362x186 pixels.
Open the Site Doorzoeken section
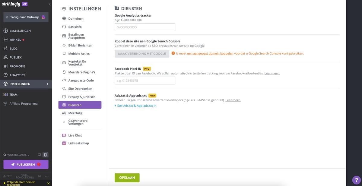(x=80, y=88)
